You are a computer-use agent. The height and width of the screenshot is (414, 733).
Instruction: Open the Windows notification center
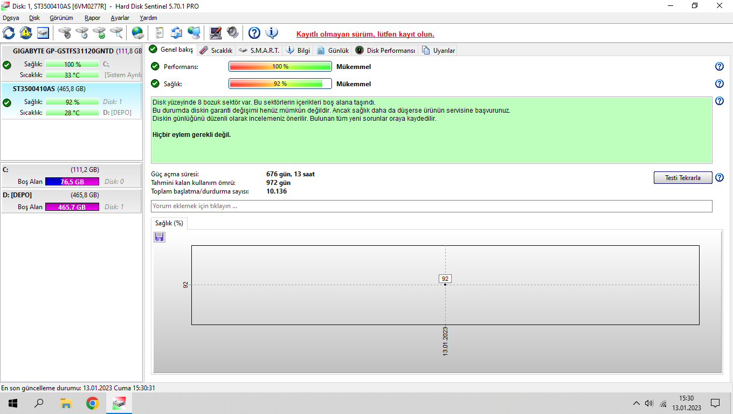(x=715, y=403)
